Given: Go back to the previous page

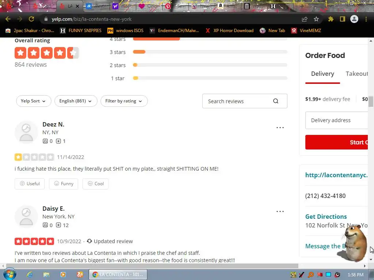Looking at the screenshot, I should (8, 19).
